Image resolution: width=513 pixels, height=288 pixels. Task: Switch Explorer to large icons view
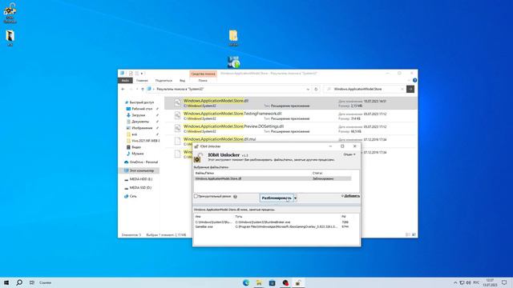414,234
